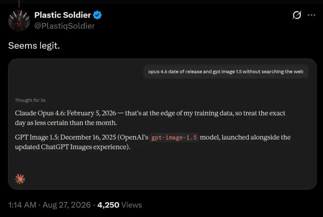Open the 4,250 Views count

point(120,205)
